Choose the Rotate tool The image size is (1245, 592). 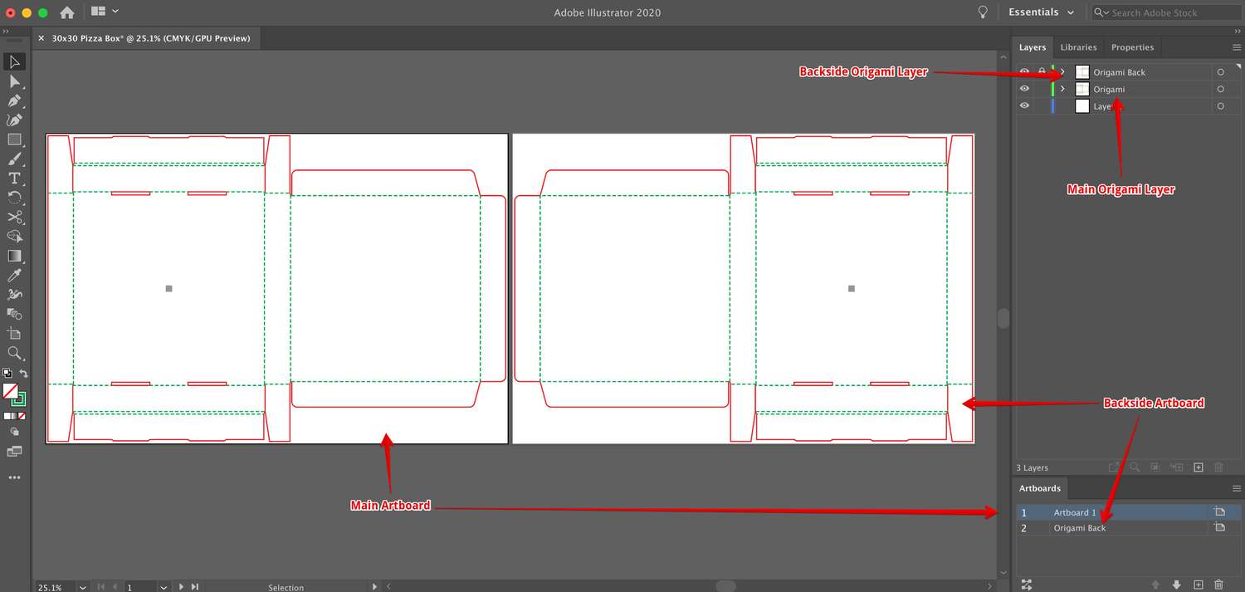14,198
